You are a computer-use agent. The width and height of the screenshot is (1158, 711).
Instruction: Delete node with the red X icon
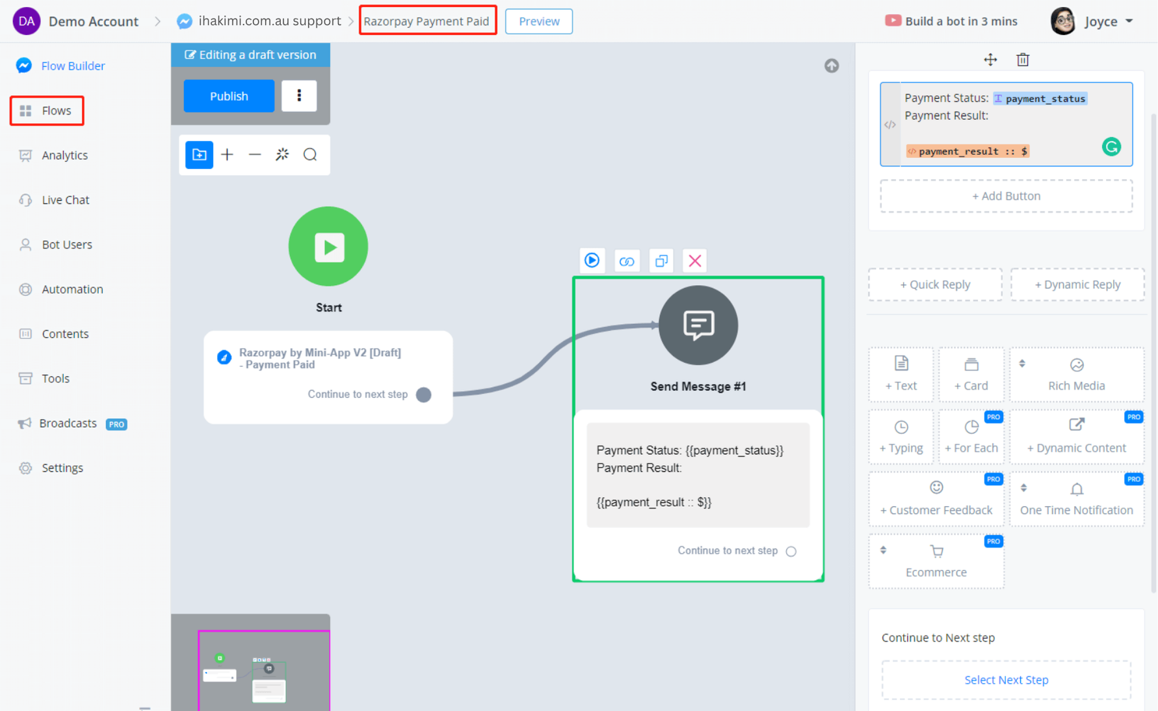[694, 261]
